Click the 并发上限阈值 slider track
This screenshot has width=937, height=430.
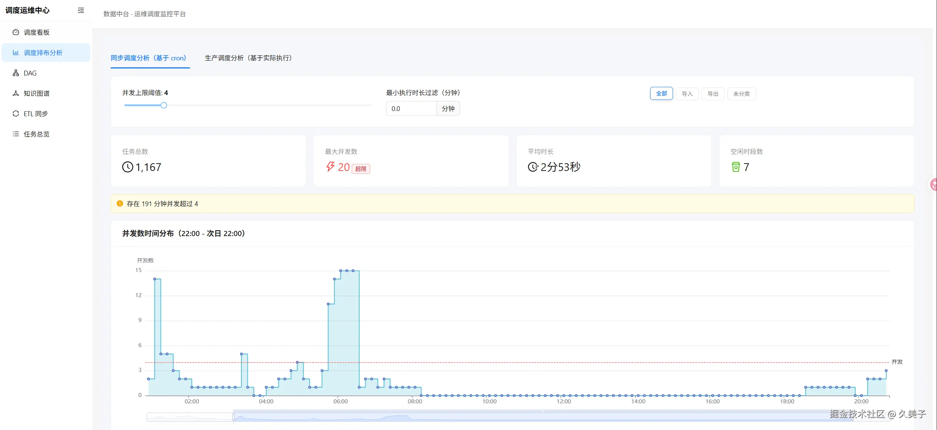click(x=248, y=105)
